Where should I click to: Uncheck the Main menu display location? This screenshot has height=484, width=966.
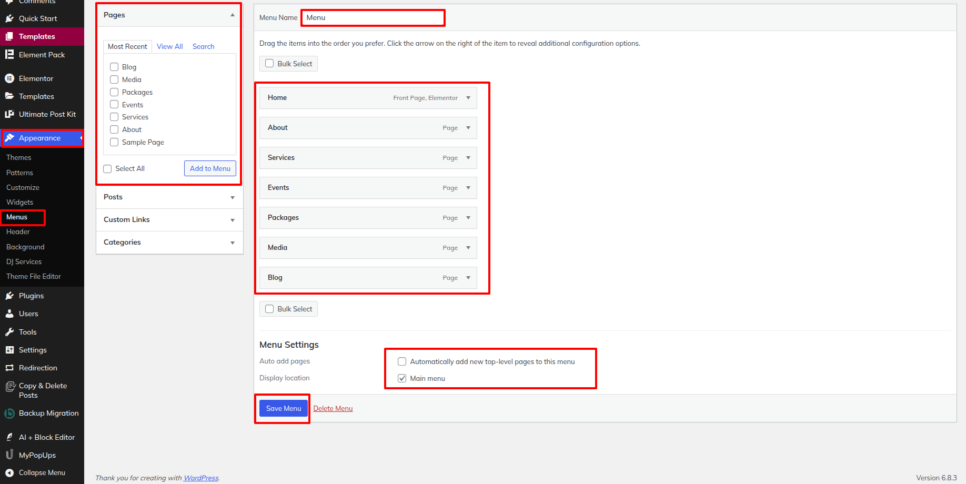click(402, 378)
